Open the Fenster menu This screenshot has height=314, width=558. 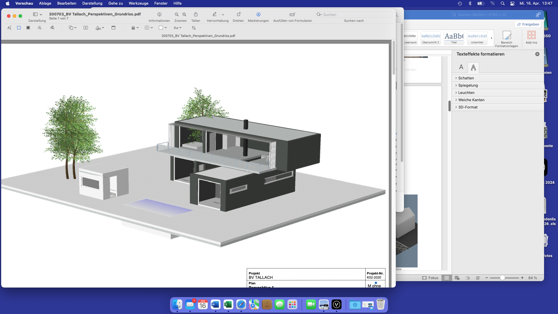tap(161, 3)
